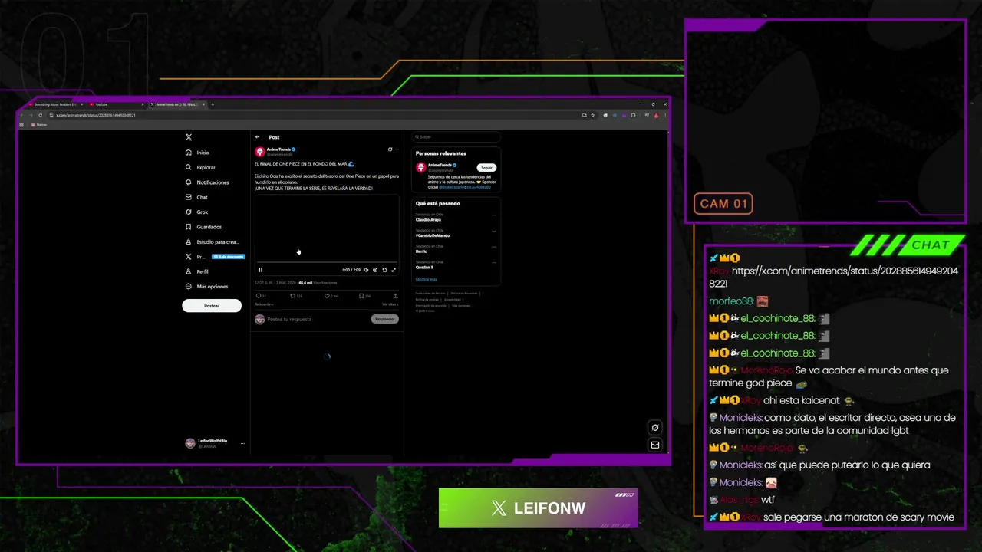Viewport: 982px width, 552px height.
Task: Click the X logo in the sidebar
Action: pos(189,137)
